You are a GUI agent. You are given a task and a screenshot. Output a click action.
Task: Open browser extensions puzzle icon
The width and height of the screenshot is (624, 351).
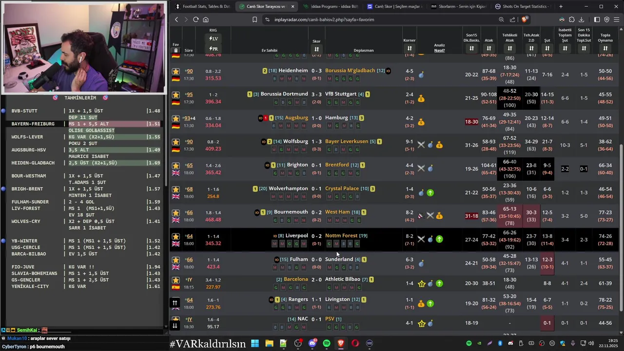[x=571, y=19]
